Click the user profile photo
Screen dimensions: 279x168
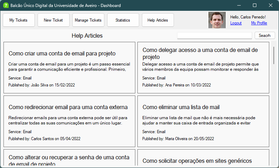[217, 20]
